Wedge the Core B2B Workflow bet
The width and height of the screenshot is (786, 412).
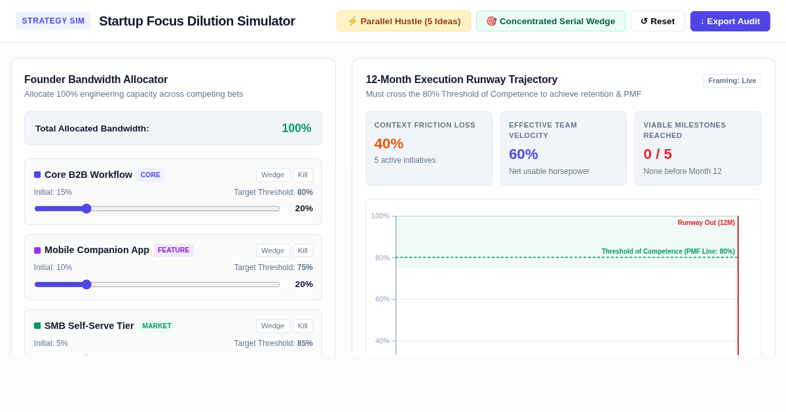pyautogui.click(x=273, y=175)
